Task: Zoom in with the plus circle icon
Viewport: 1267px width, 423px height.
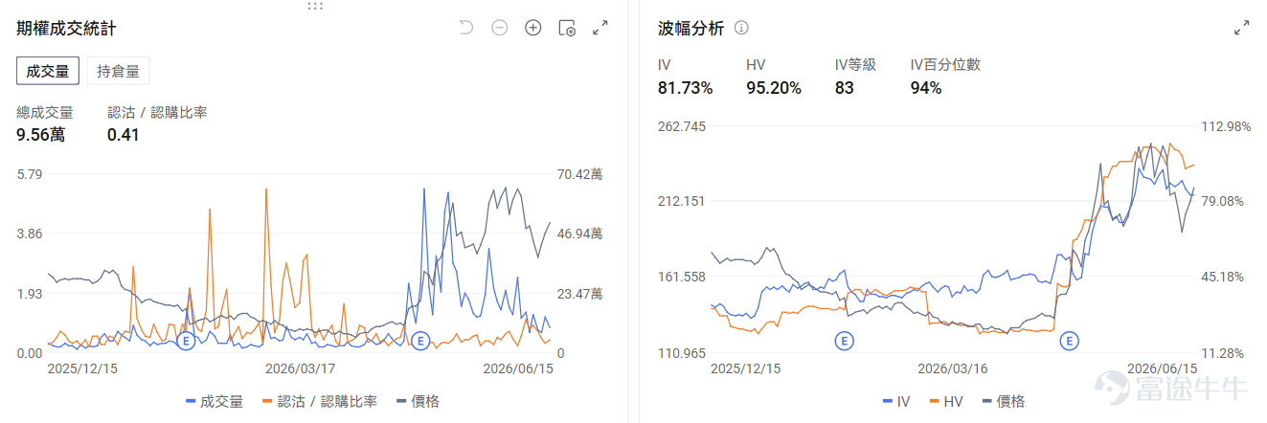Action: coord(533,28)
